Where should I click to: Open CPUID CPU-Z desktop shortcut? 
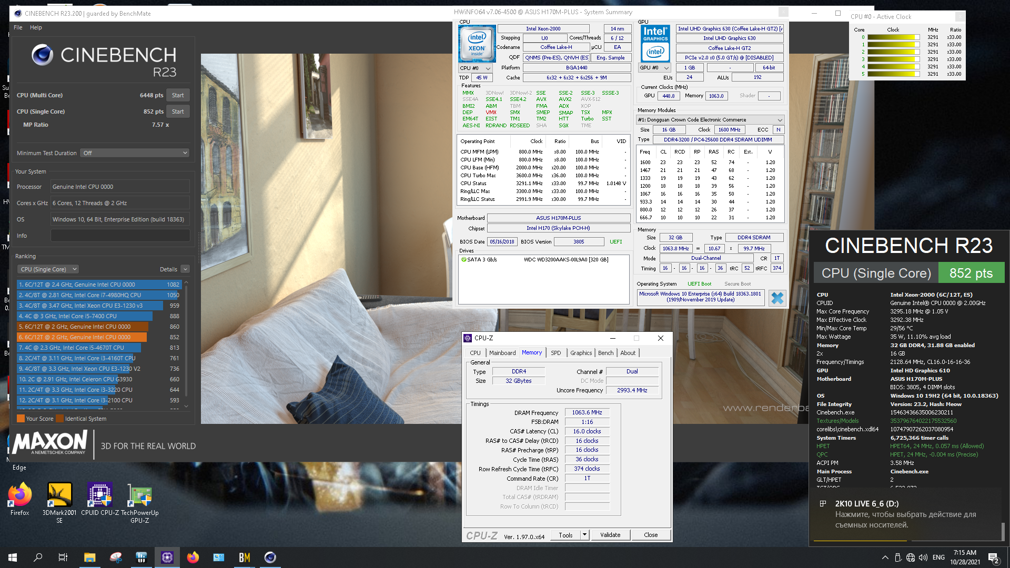(x=100, y=496)
